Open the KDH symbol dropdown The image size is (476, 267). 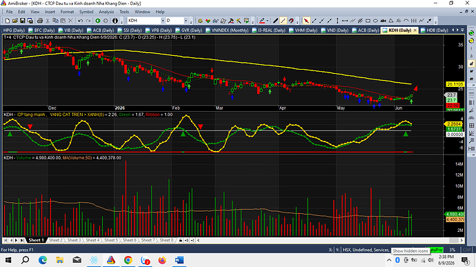pyautogui.click(x=163, y=21)
